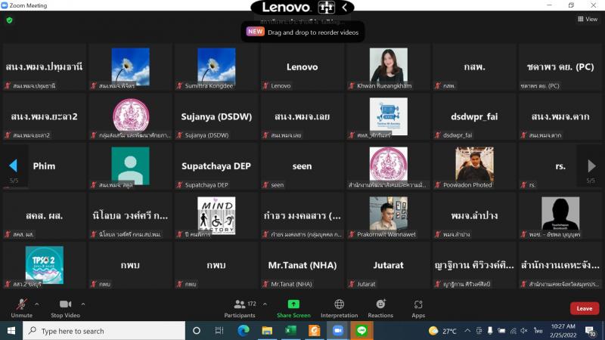
Task: Toggle Stop Video camera button
Action: 65,308
